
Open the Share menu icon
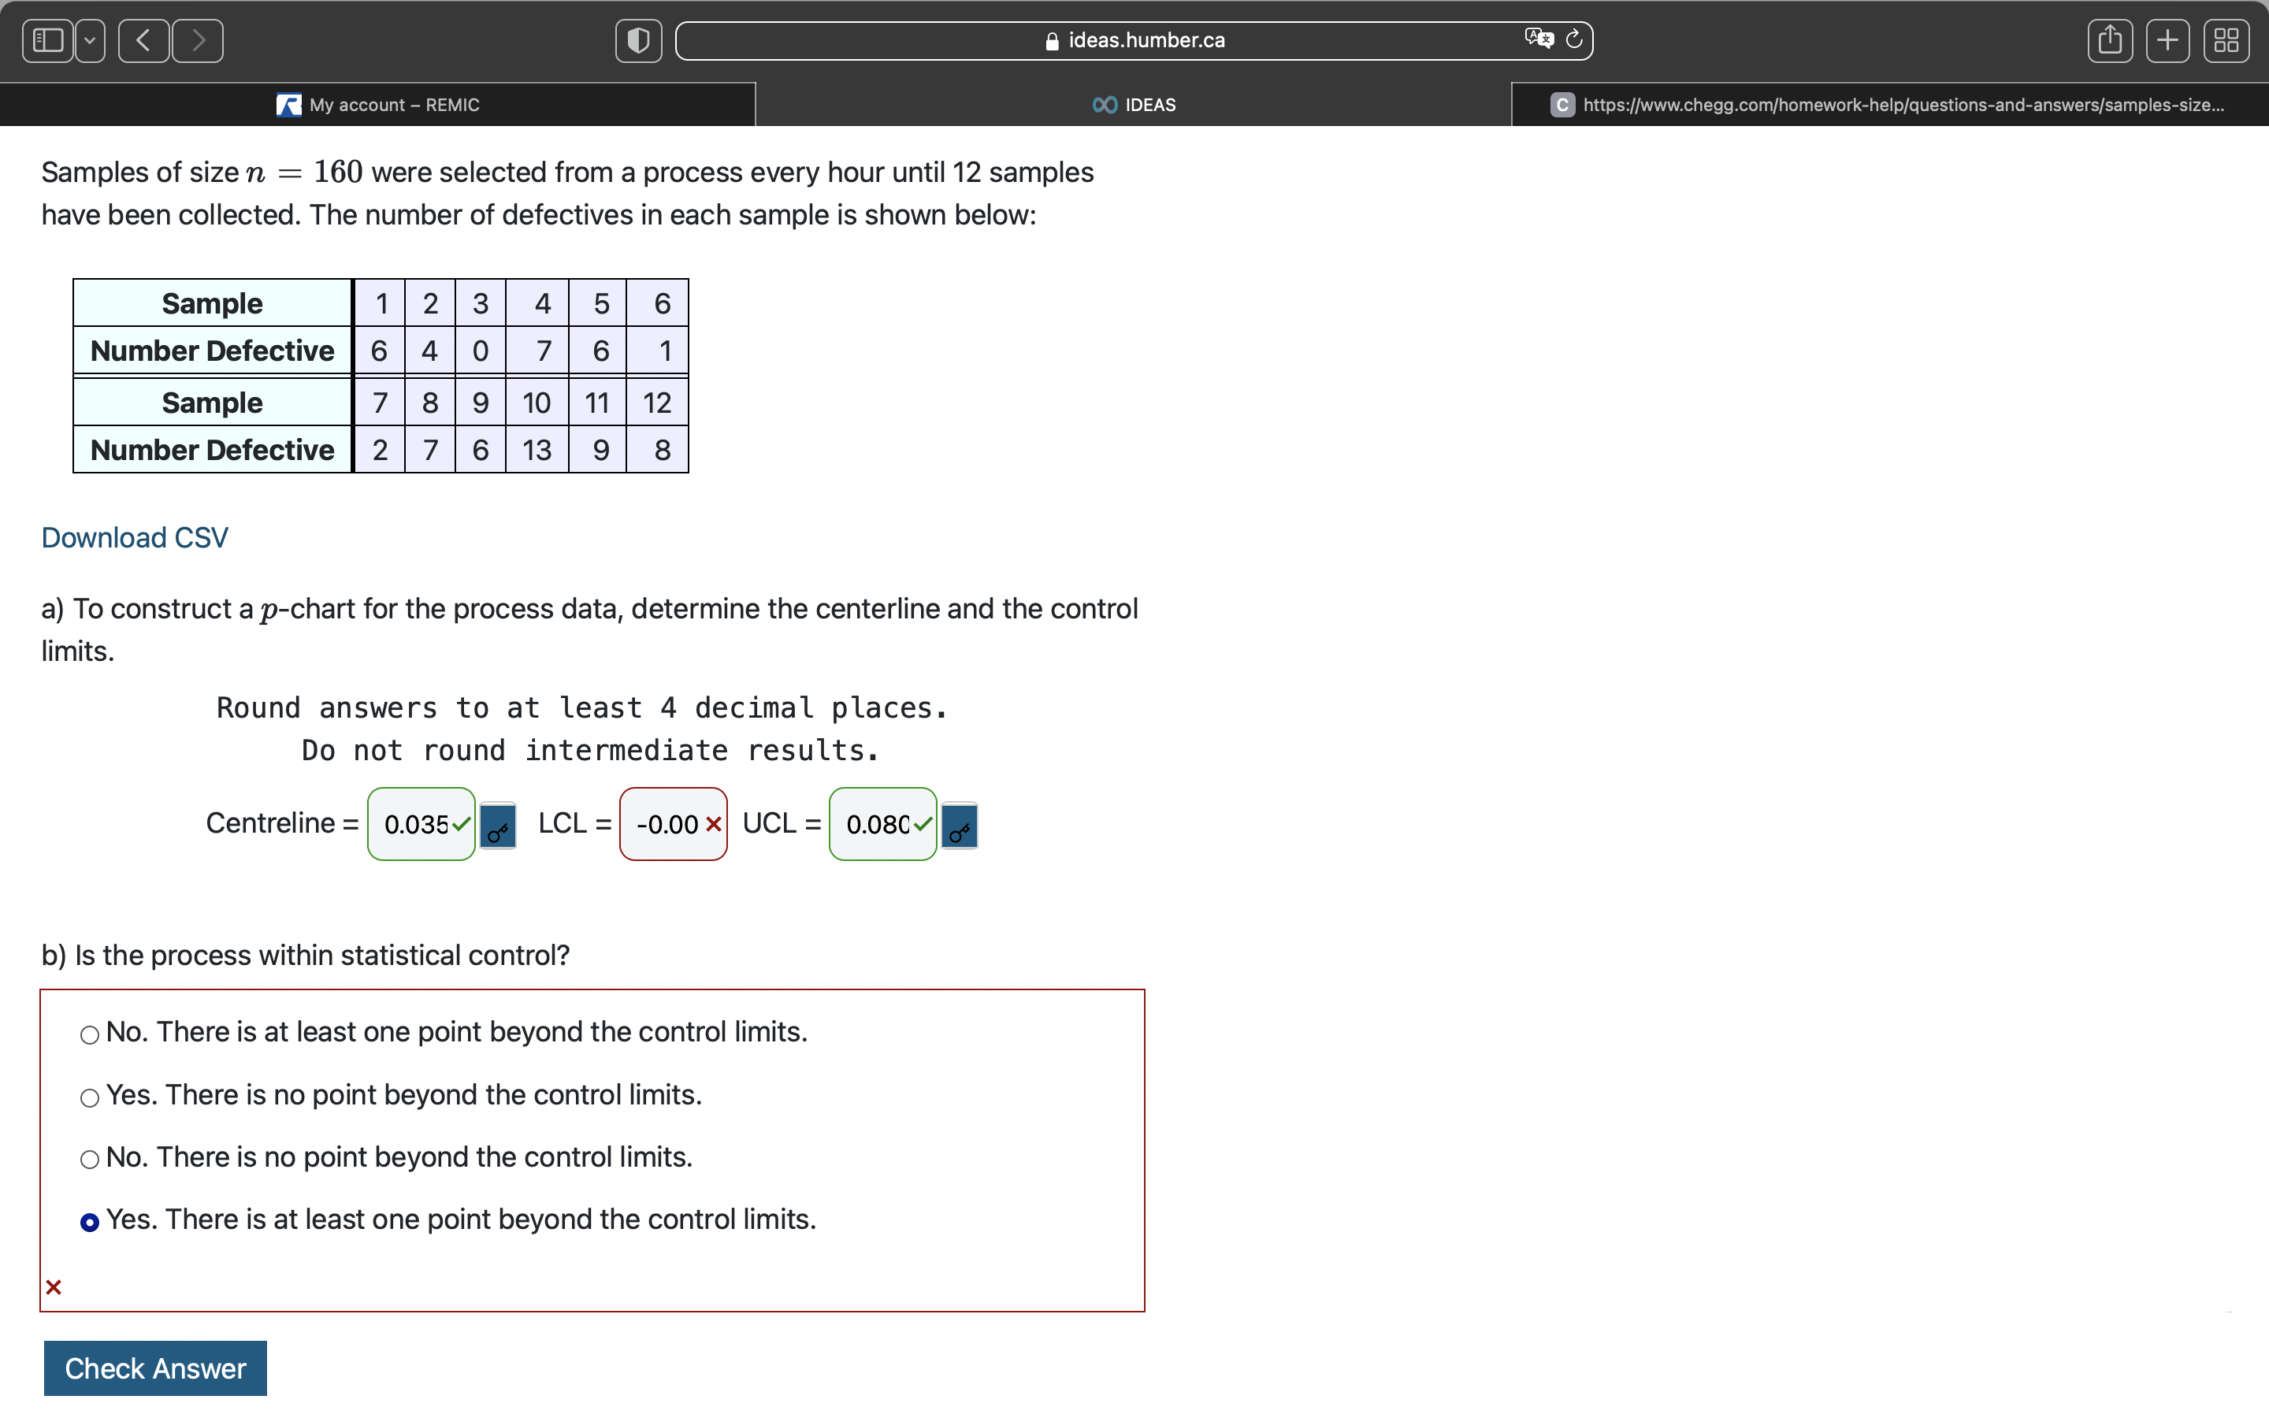tap(2111, 40)
